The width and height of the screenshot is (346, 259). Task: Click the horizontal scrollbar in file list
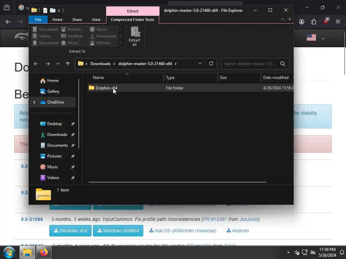[177, 182]
